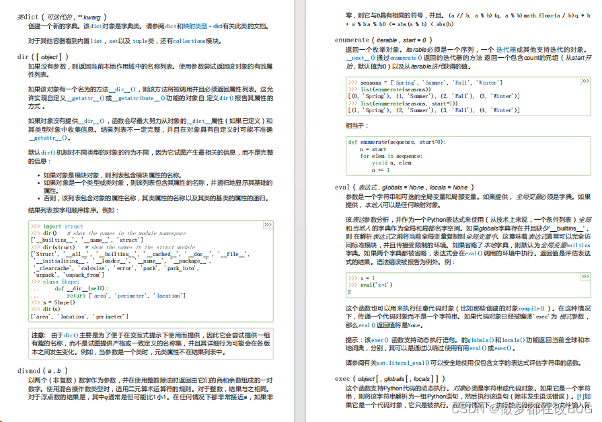602x422 pixels.
Task: Follow the '__next__()' method link
Action: 360,58
